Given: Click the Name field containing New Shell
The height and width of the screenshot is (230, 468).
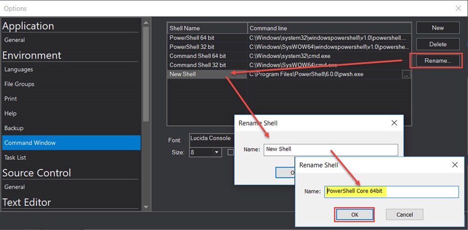Looking at the screenshot, I should click(331, 150).
